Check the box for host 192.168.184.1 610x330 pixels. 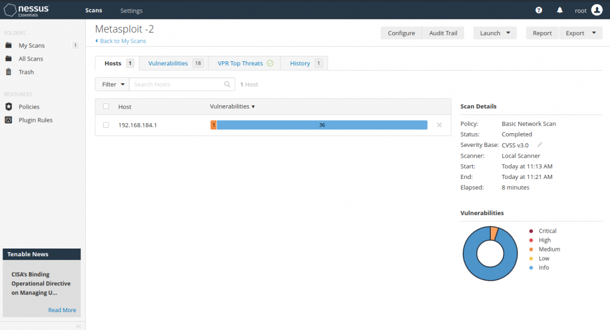pos(106,125)
